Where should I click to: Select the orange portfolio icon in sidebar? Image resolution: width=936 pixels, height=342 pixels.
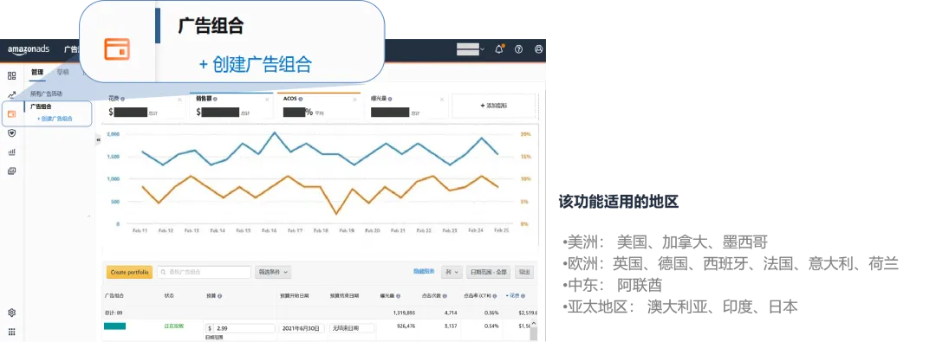pos(11,114)
